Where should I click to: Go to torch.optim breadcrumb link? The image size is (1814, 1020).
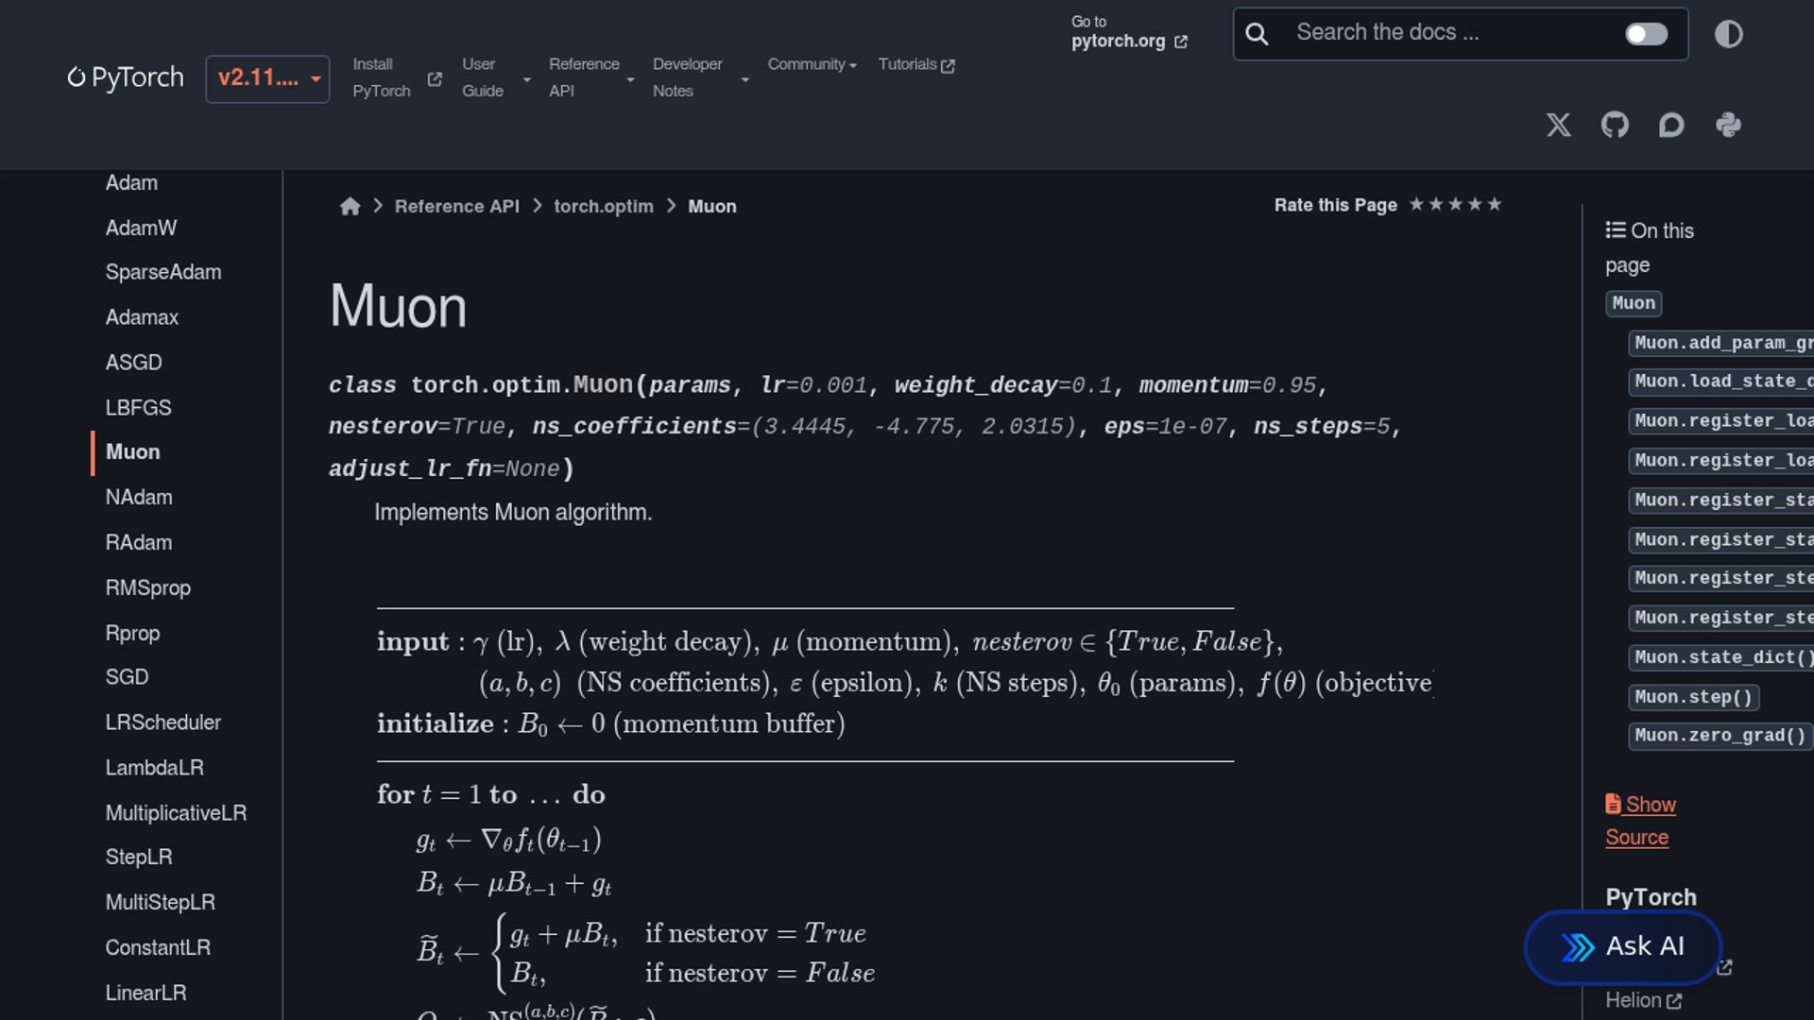click(x=603, y=206)
